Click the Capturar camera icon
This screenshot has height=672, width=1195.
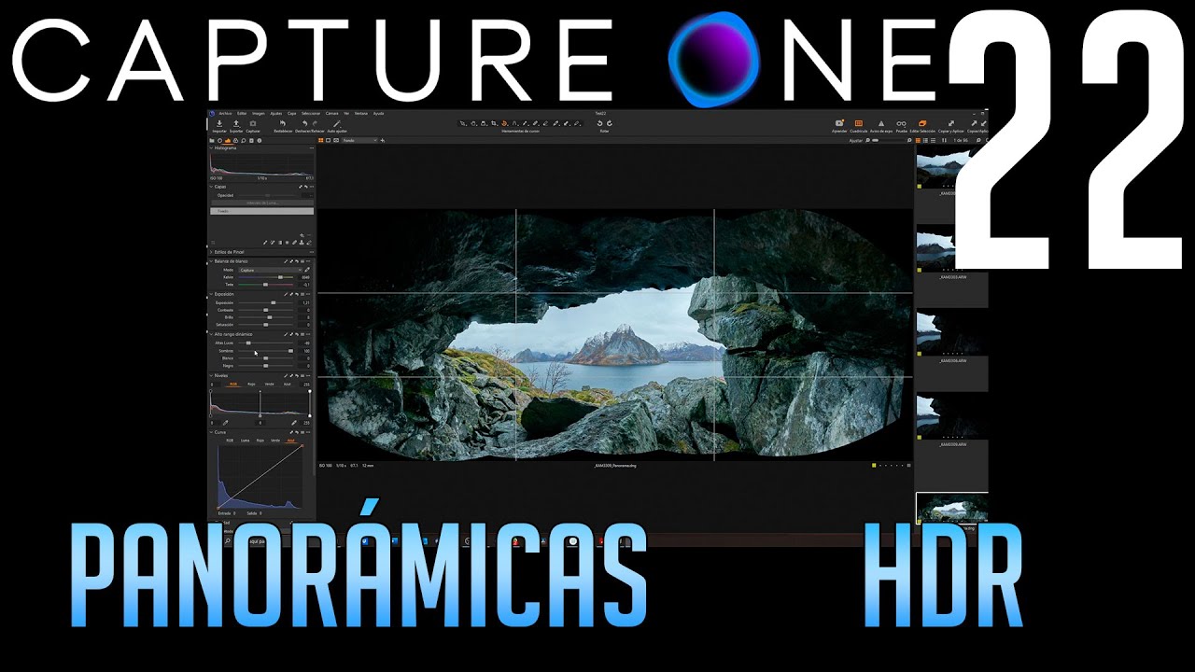[x=253, y=123]
